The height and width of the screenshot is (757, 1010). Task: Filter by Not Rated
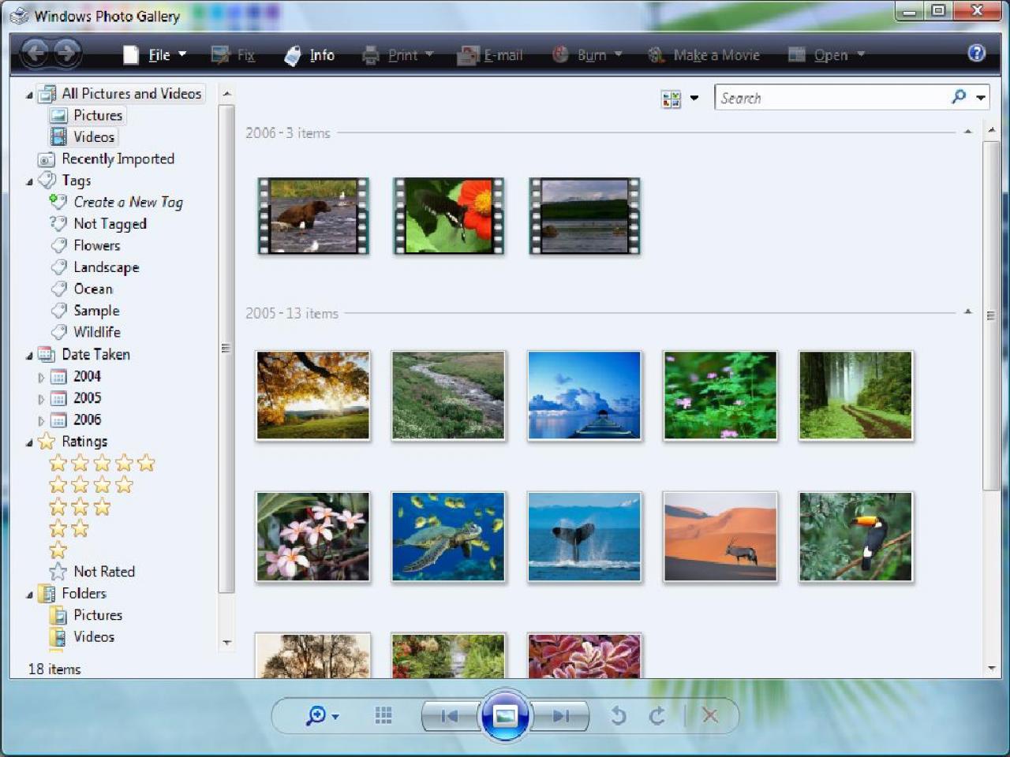[92, 572]
